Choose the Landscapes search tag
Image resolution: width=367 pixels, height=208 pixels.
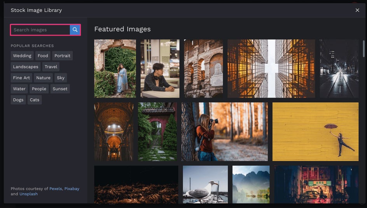(26, 67)
